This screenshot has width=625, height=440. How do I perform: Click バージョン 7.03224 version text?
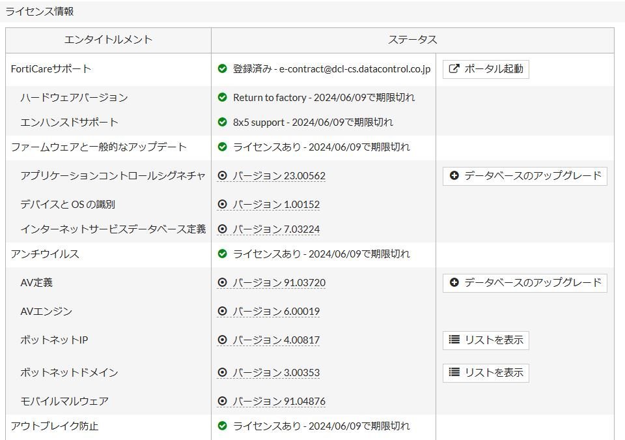[276, 229]
